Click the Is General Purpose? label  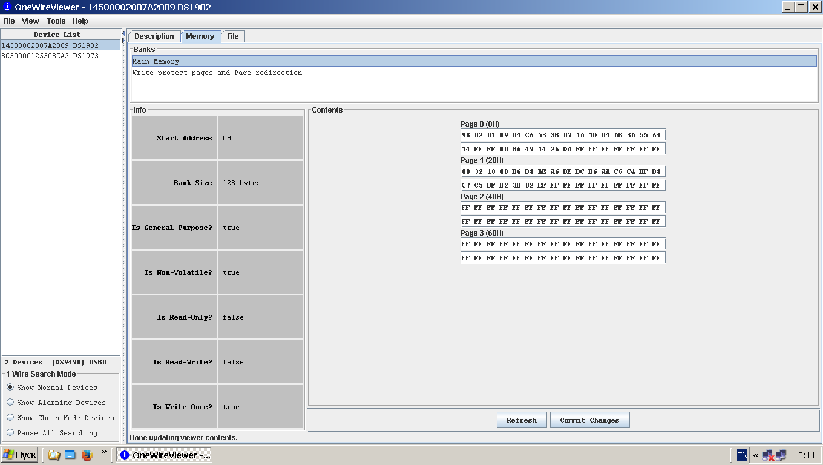[174, 228]
